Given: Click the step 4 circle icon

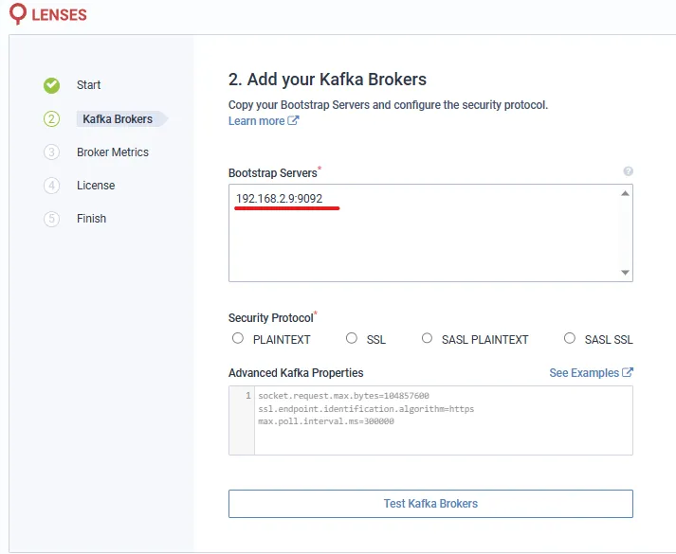Looking at the screenshot, I should click(52, 186).
